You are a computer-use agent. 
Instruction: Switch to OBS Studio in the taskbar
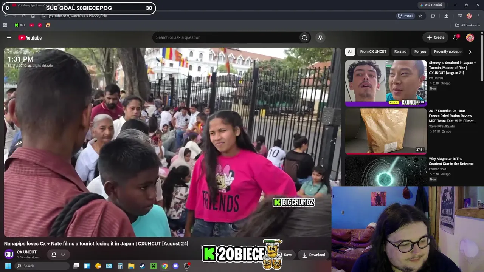(x=186, y=266)
